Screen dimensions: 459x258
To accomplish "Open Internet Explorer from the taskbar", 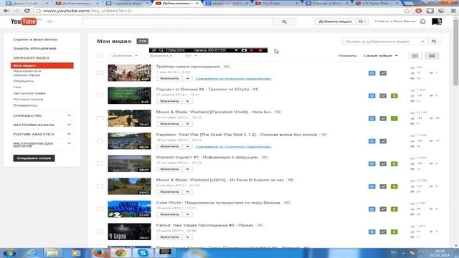I will [32, 253].
